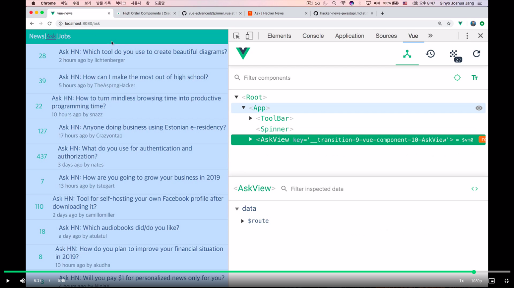This screenshot has height=288, width=514.
Task: Play the video
Action: pyautogui.click(x=8, y=281)
